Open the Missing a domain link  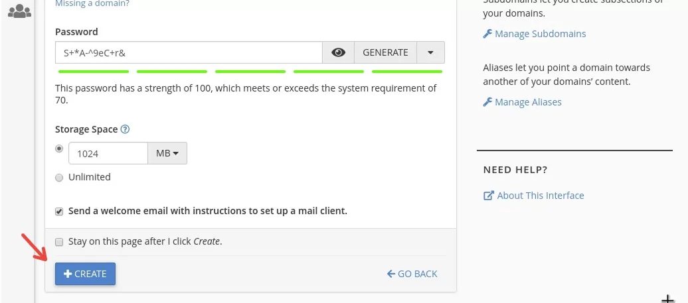pos(92,4)
